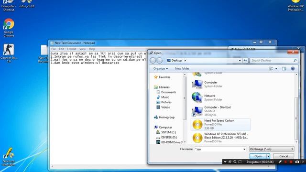Image resolution: width=306 pixels, height=172 pixels.
Task: Click the Open button in dialog
Action: 258,156
